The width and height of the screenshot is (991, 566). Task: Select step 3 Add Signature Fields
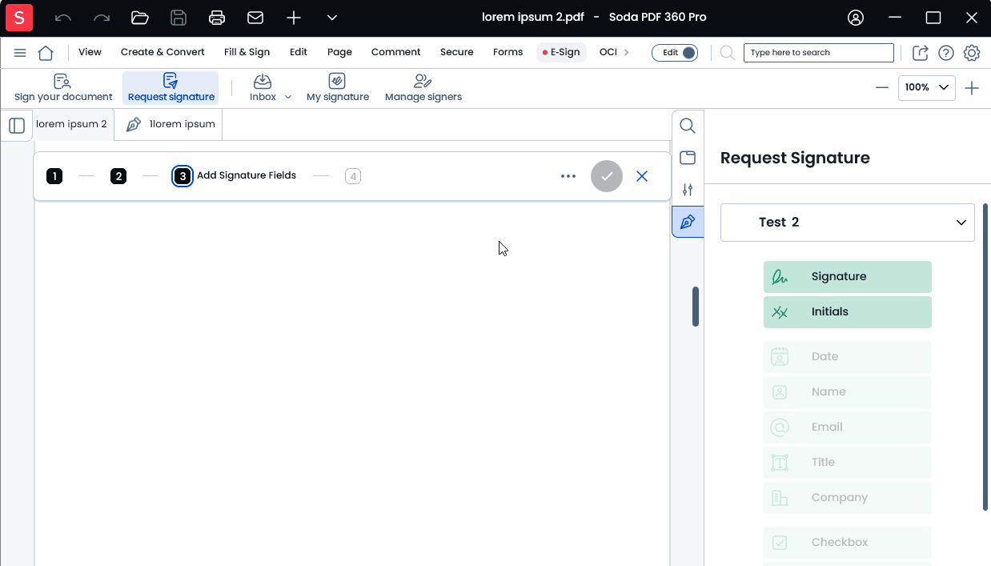click(235, 176)
